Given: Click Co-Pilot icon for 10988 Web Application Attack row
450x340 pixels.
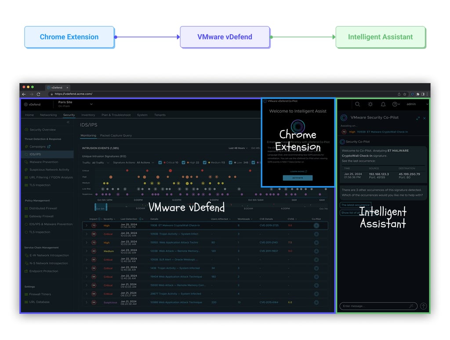Looking at the screenshot, I should pyautogui.click(x=316, y=302).
